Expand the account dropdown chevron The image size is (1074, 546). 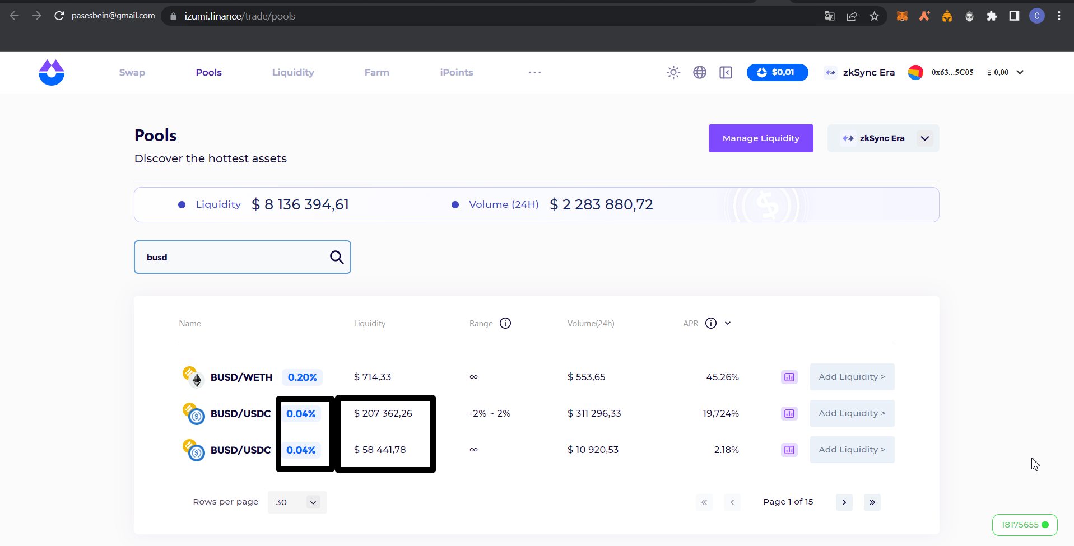coord(1020,72)
